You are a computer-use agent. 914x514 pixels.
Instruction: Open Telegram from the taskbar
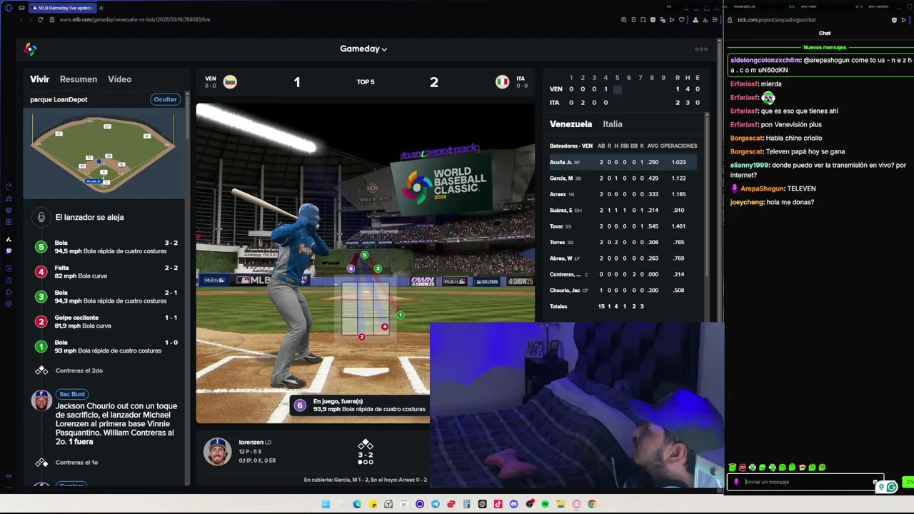point(436,504)
